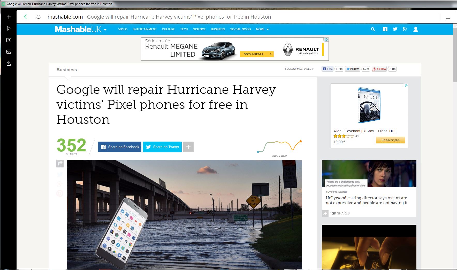Open Hollywood casting director article link
Screen dimensions: 457x270
click(x=366, y=200)
